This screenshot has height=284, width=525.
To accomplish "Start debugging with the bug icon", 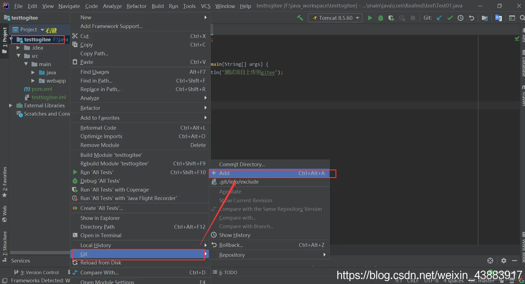I will pyautogui.click(x=381, y=18).
